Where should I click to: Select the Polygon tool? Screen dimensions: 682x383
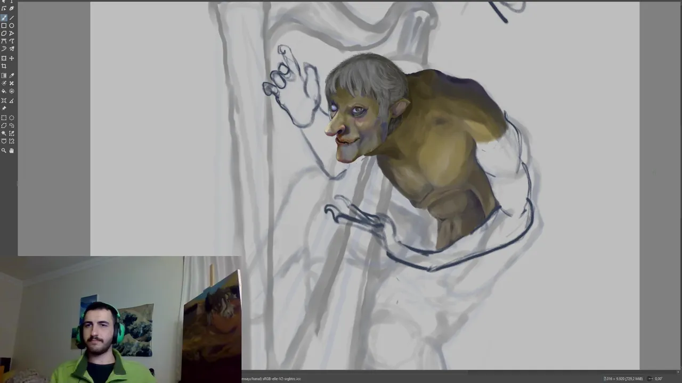coord(4,33)
